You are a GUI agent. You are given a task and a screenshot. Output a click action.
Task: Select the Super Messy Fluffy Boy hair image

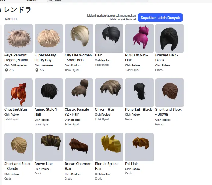click(49, 38)
